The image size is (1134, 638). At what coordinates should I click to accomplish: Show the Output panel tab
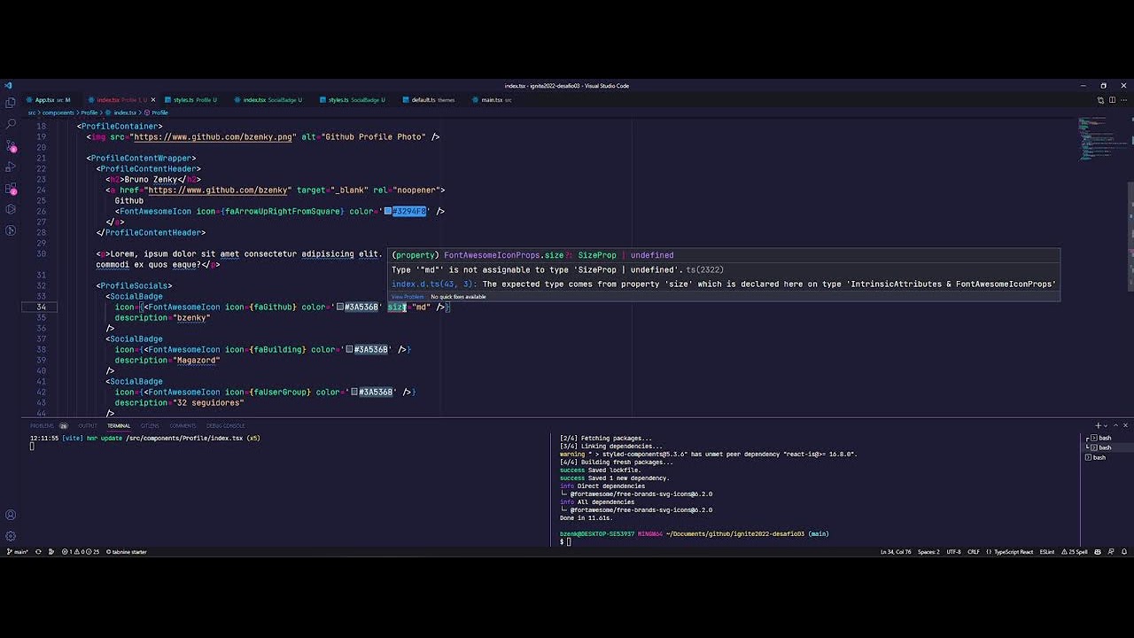pos(88,425)
